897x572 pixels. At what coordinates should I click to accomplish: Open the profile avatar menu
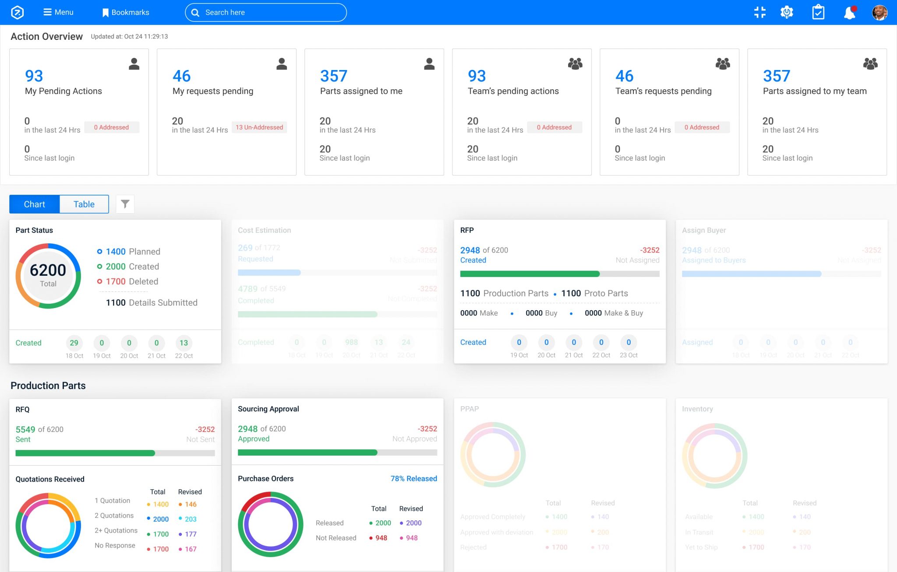[x=879, y=12]
